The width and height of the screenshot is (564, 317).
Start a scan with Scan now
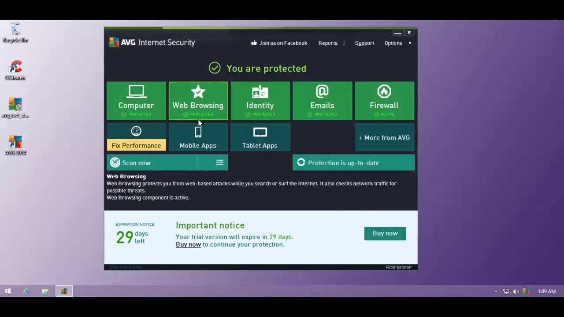152,162
